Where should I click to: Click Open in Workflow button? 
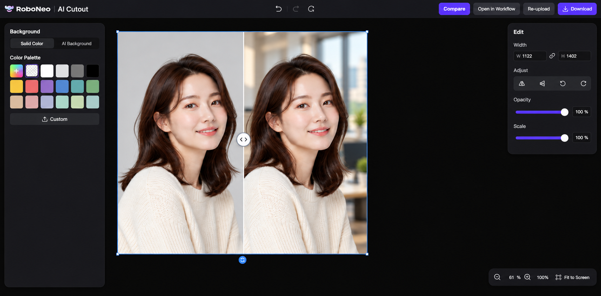click(x=496, y=9)
